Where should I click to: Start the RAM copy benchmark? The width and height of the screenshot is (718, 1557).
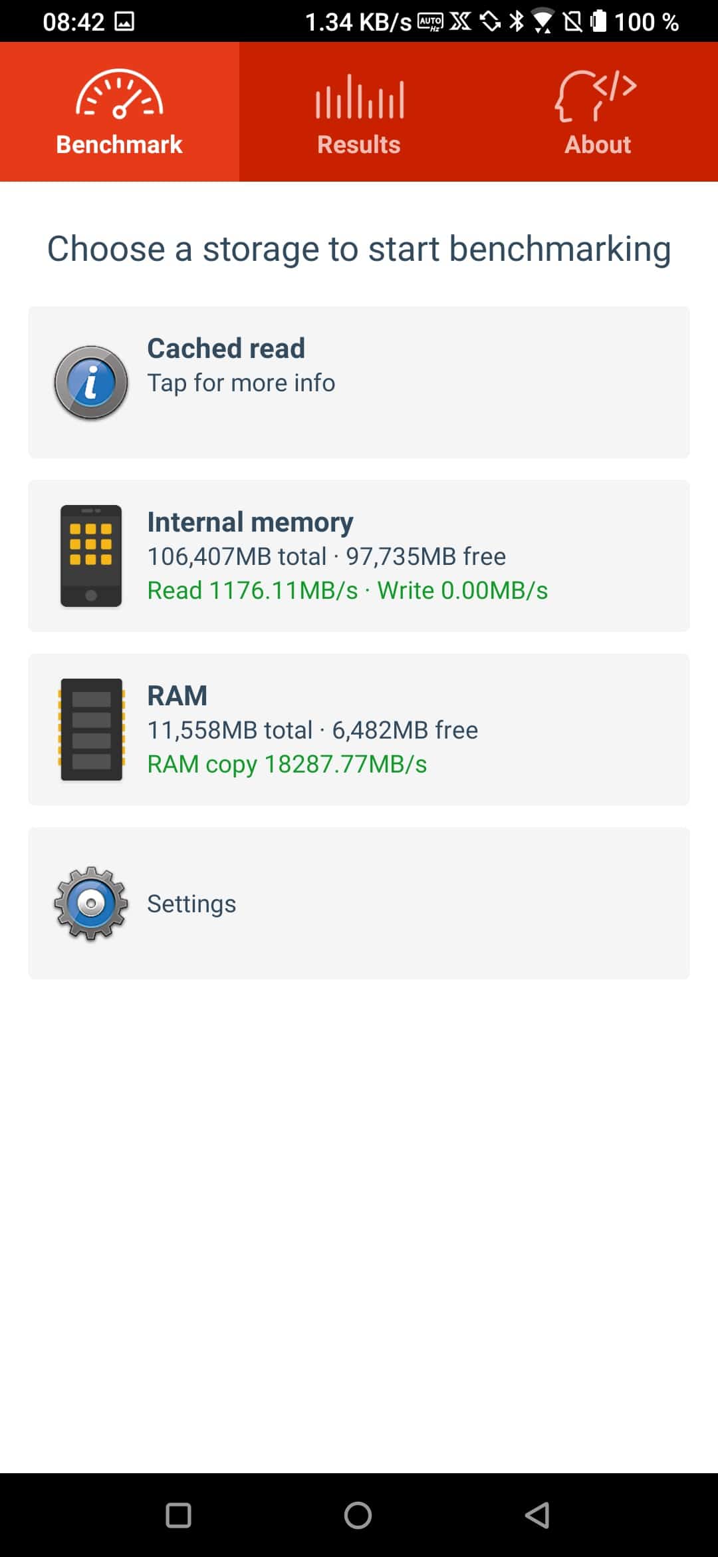tap(359, 729)
